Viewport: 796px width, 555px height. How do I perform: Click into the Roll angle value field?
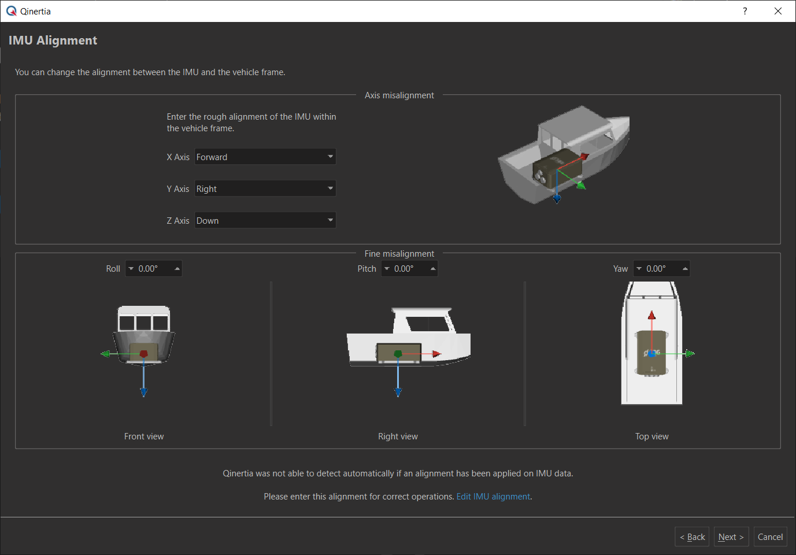click(154, 268)
